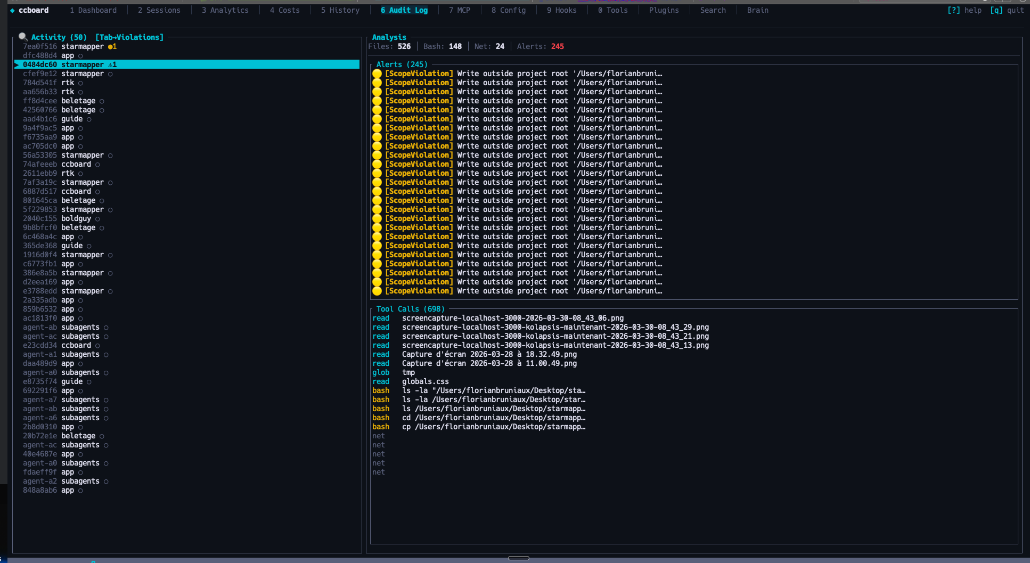Select the read globals.css tool call
1030x563 pixels.
(x=411, y=381)
